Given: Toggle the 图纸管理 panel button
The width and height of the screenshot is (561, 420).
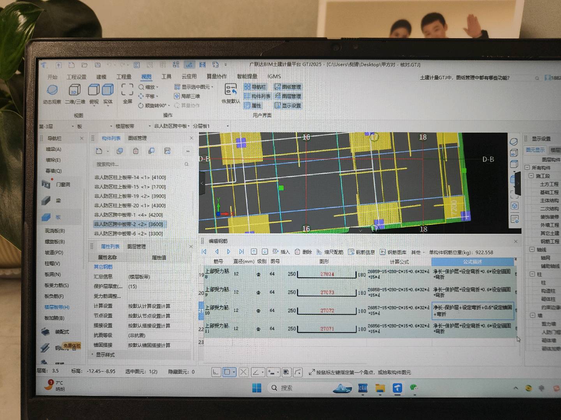Looking at the screenshot, I should tap(288, 87).
